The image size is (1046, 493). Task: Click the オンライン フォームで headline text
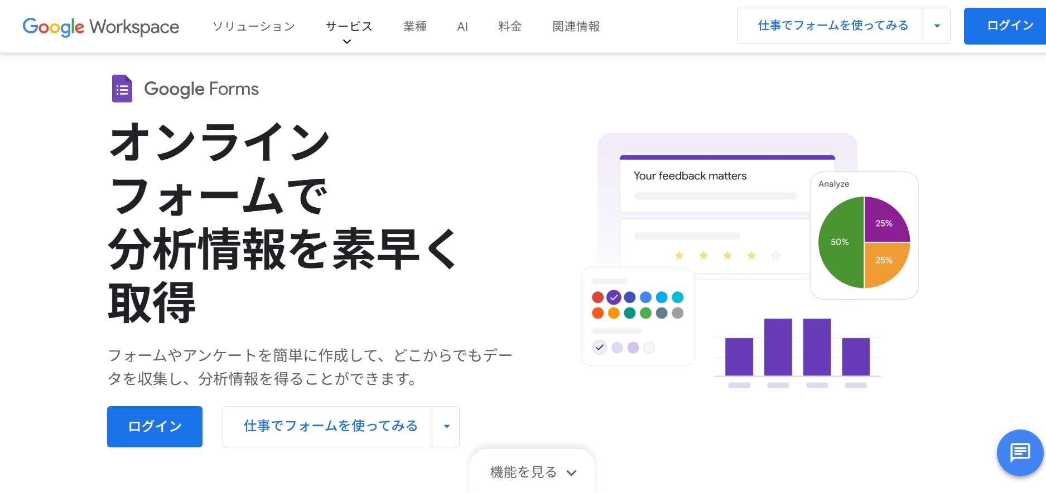[x=220, y=169]
